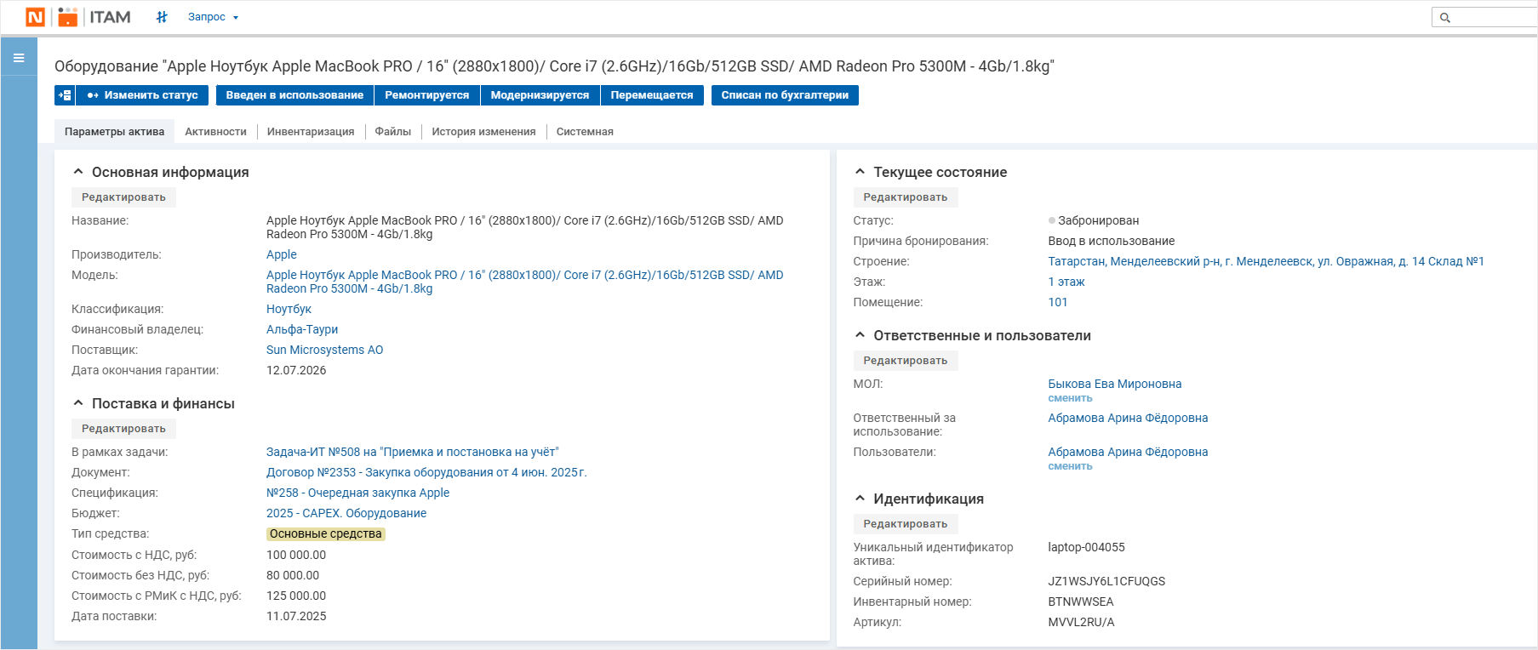Click the Основные средства tag
This screenshot has height=650, width=1538.
click(326, 534)
